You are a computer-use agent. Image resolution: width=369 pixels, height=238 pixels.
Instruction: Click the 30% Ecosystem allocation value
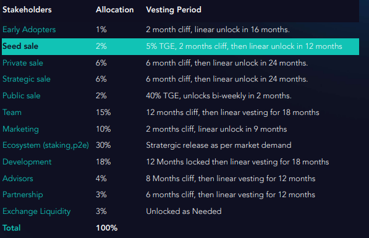point(103,145)
